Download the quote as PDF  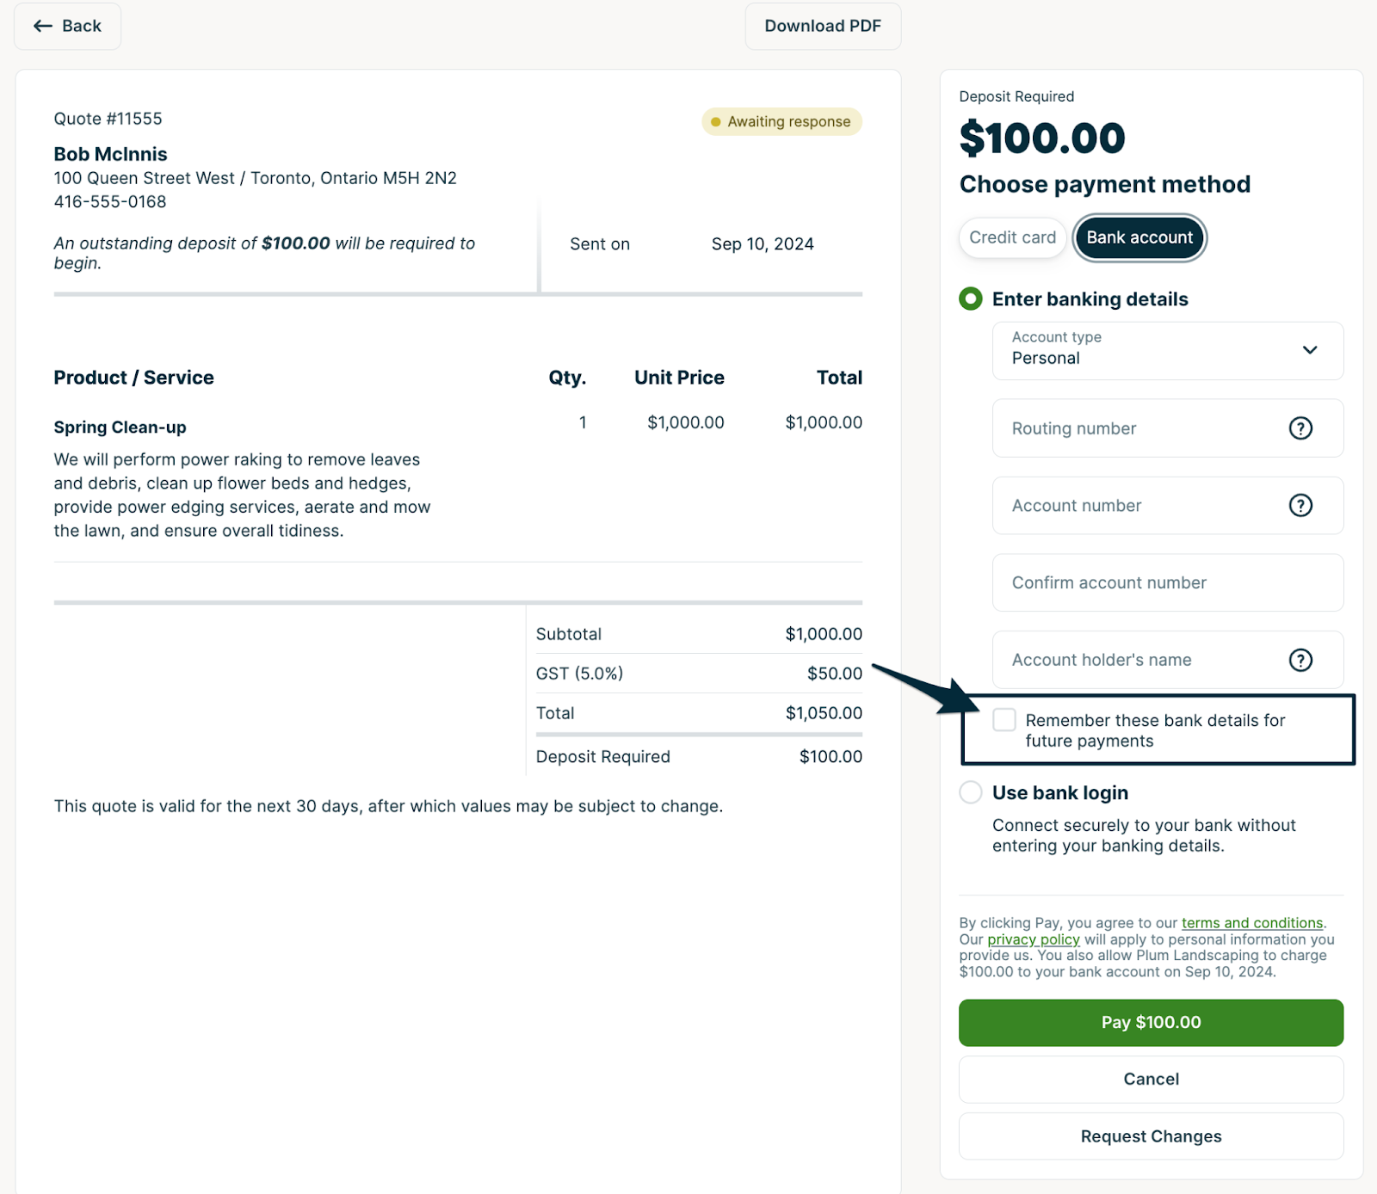pos(823,26)
